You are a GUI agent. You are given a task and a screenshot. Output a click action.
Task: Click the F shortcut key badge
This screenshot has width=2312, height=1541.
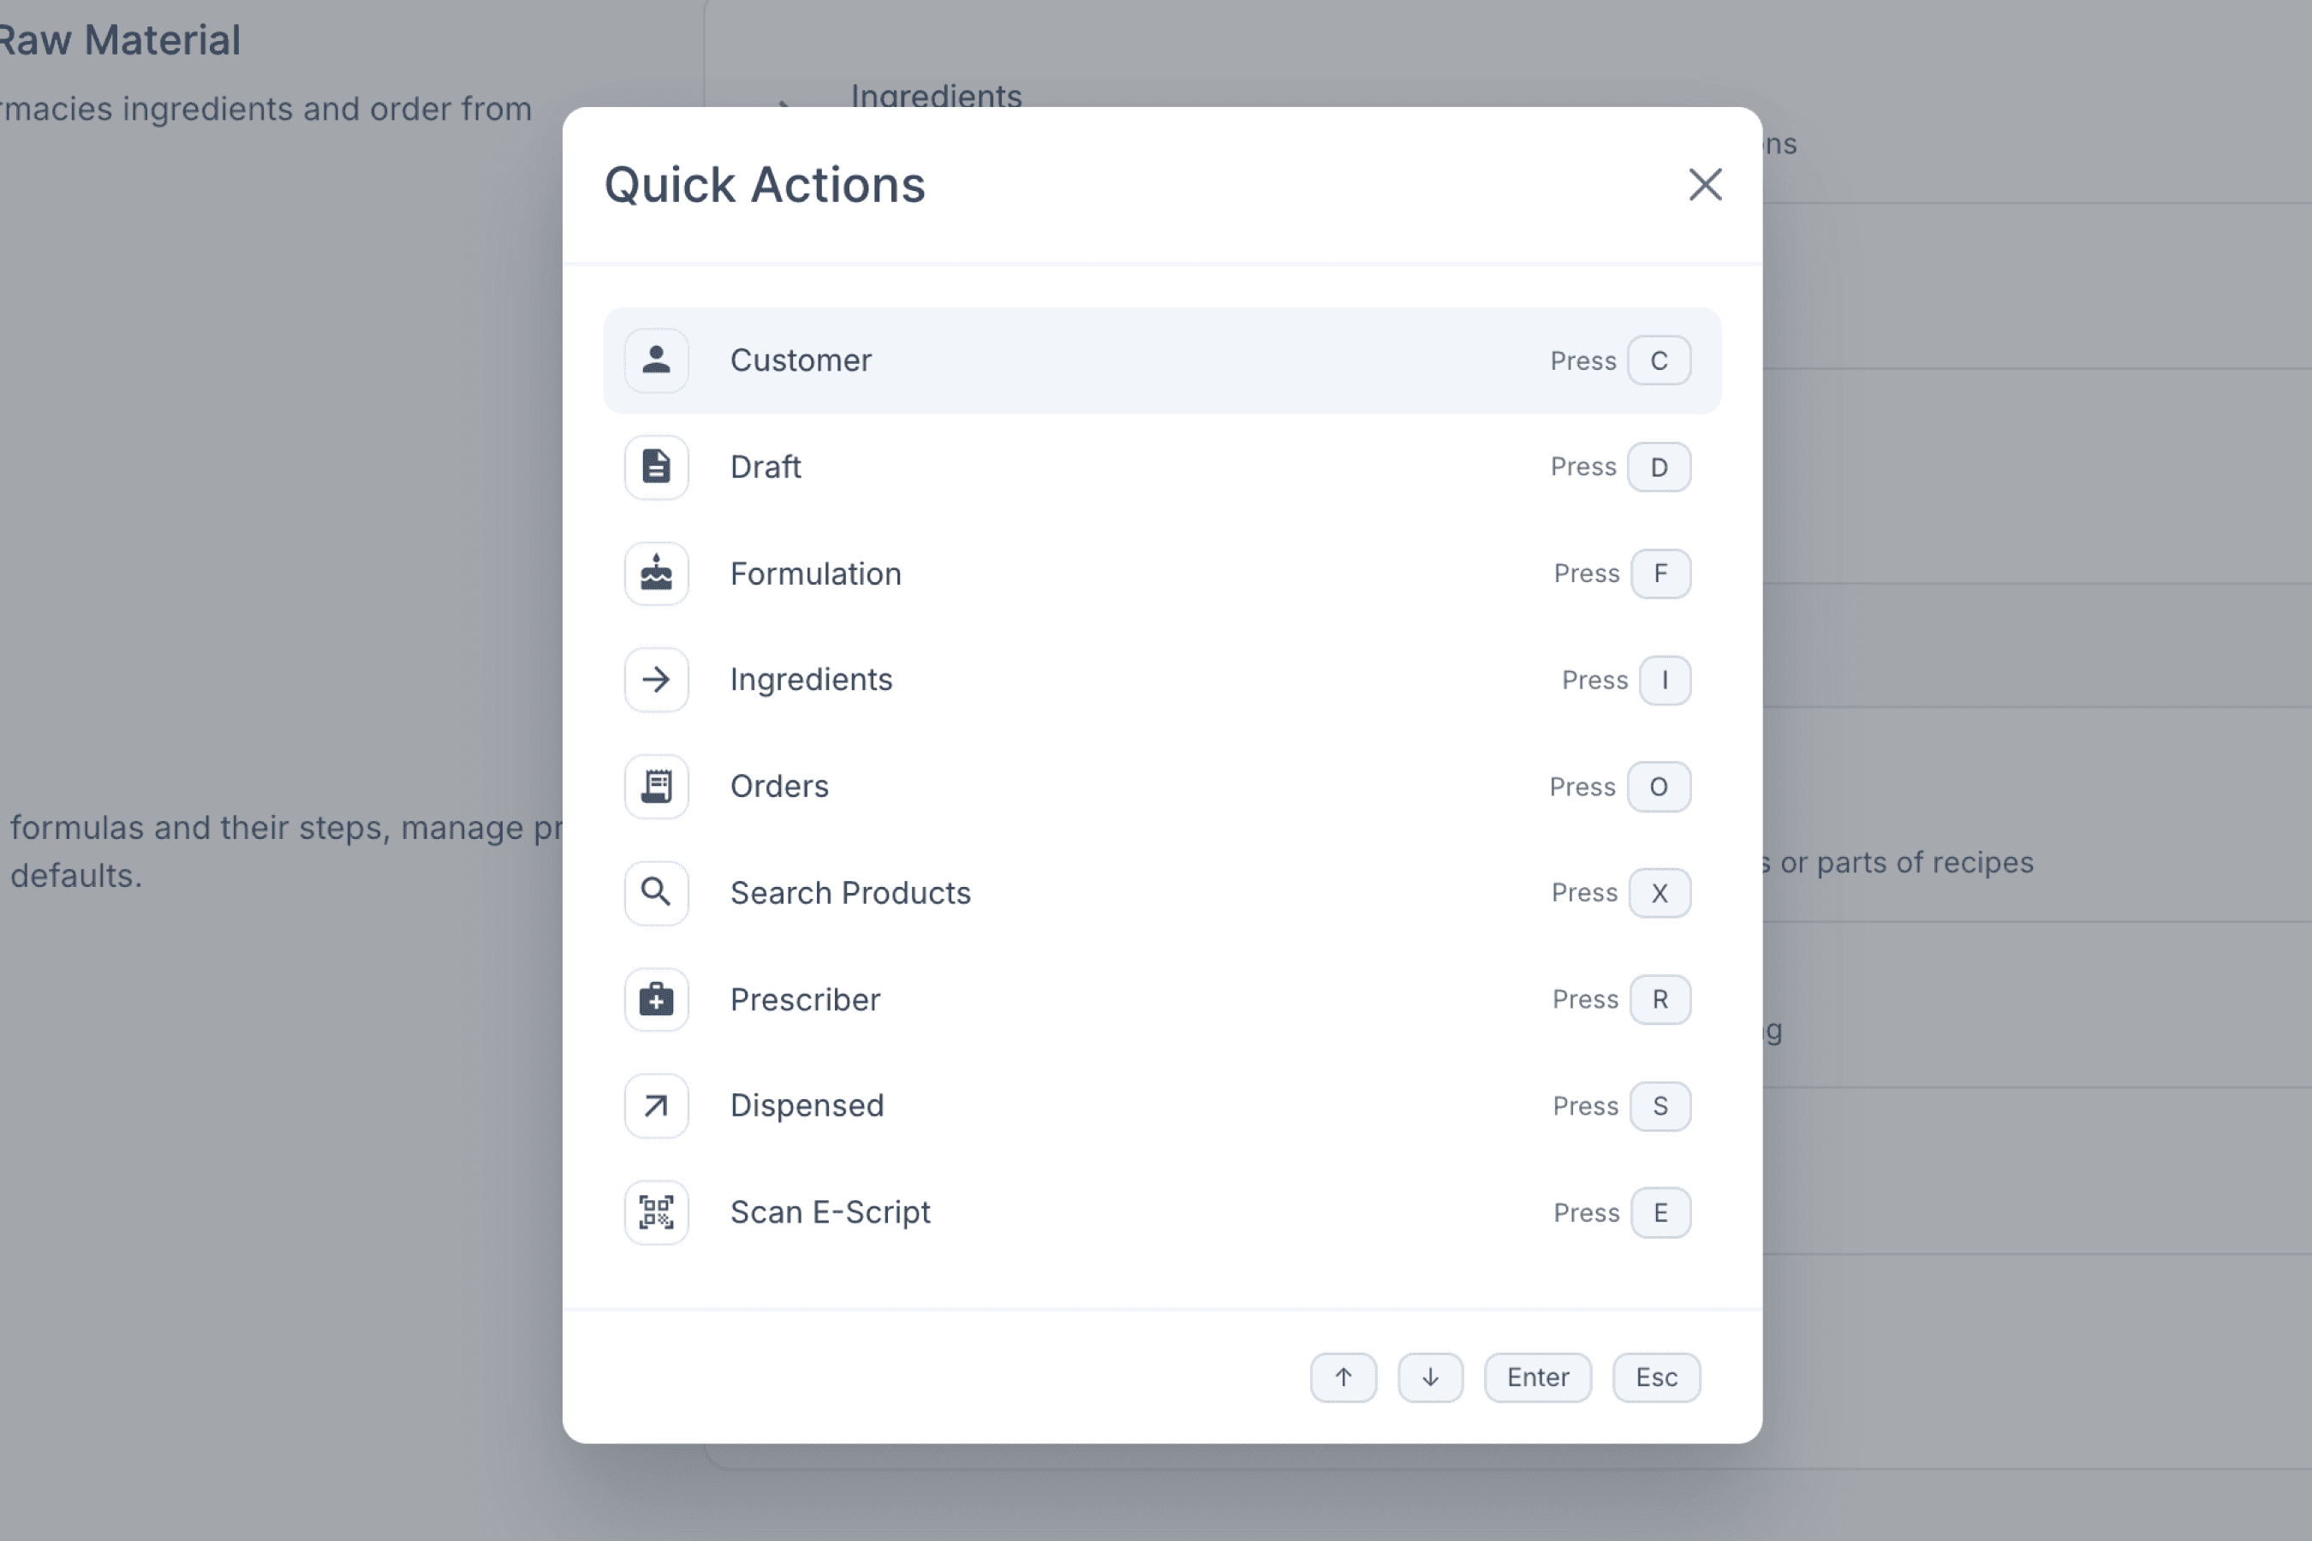pyautogui.click(x=1661, y=574)
